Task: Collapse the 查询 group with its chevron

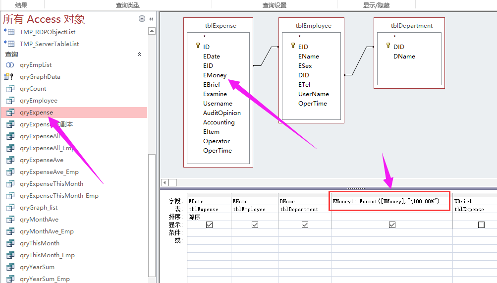Action: tap(139, 54)
